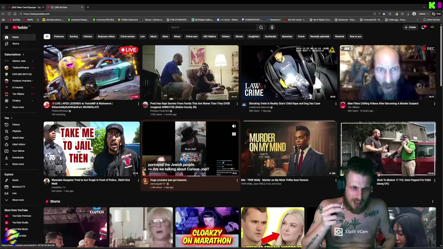Bookmark page with star icon

(x=384, y=14)
